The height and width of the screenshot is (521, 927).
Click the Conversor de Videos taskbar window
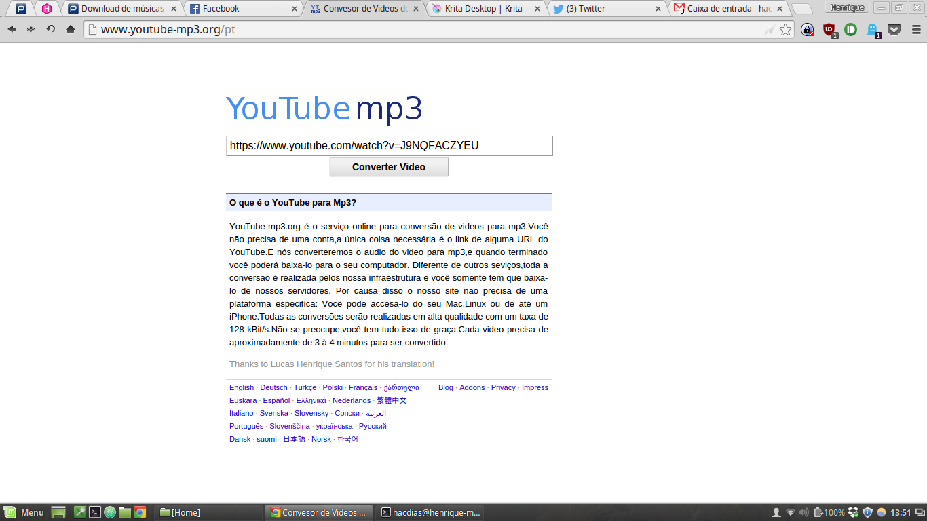tap(320, 512)
